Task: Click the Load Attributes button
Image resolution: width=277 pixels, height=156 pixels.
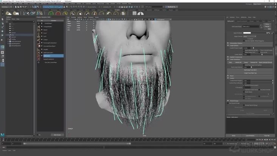Action: [x=250, y=136]
